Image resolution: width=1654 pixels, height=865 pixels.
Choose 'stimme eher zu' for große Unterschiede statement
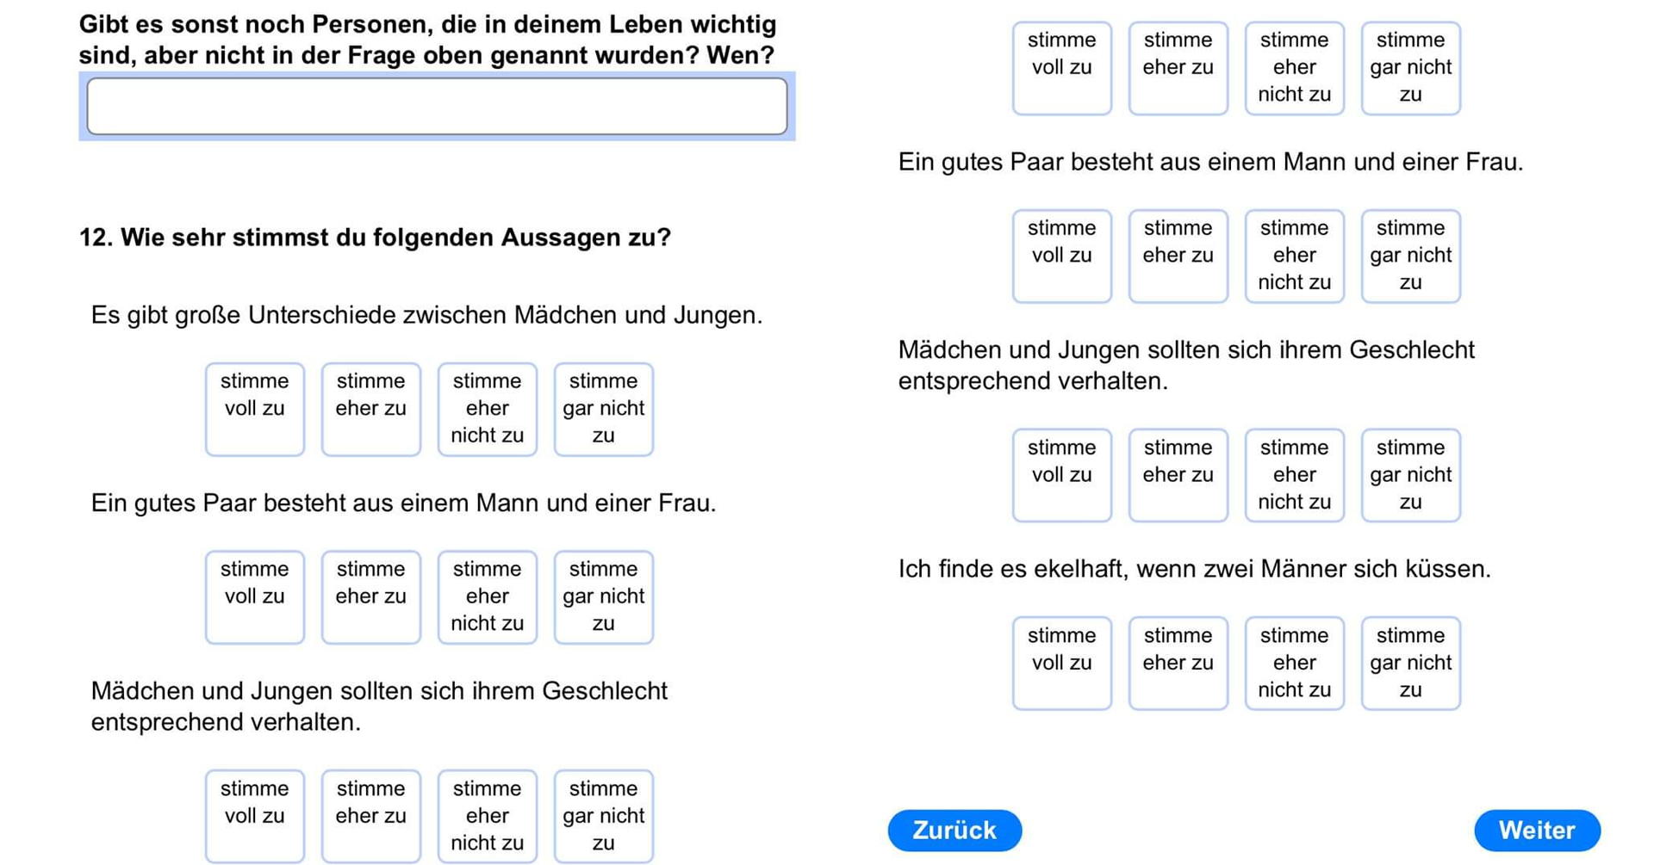pyautogui.click(x=371, y=409)
